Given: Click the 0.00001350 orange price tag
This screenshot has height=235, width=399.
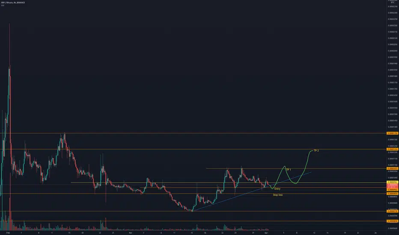Looking at the screenshot, I should tap(393, 133).
